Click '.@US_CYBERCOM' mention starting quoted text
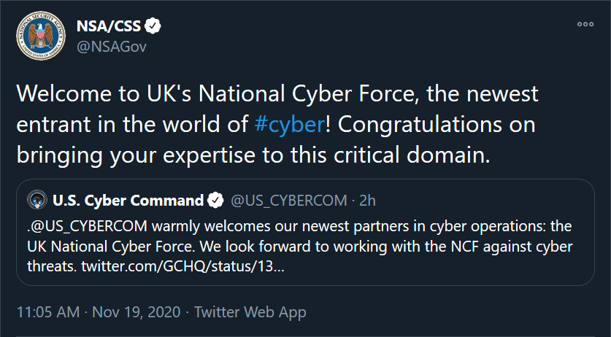611x337 pixels. pos(88,226)
